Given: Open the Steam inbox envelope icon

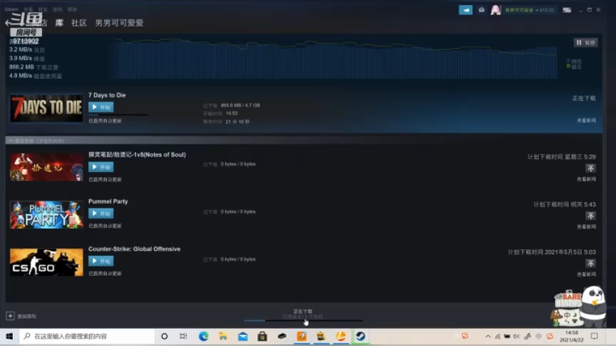Looking at the screenshot, I should 481,9.
